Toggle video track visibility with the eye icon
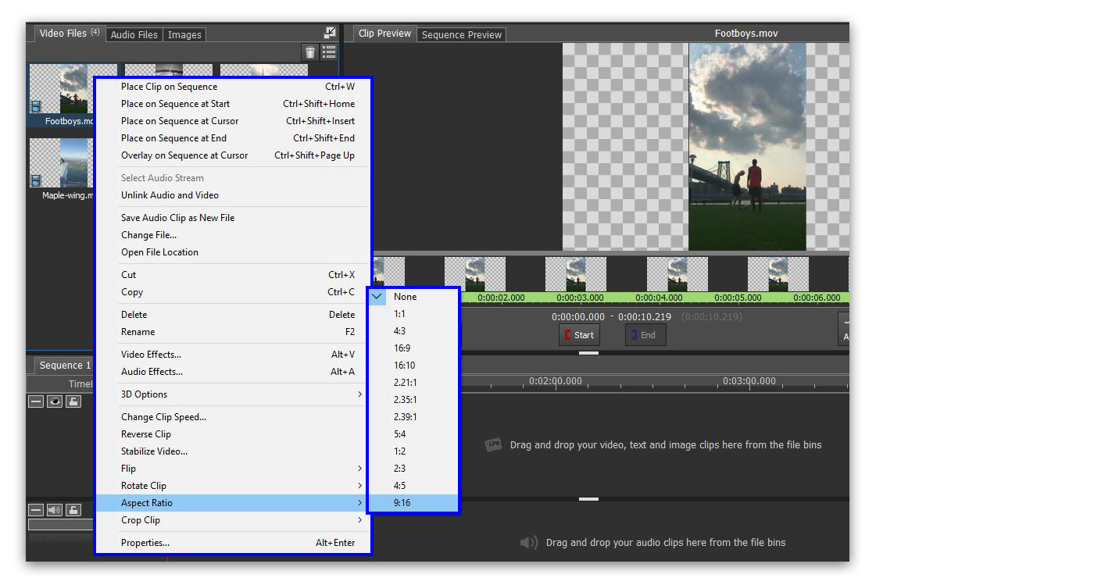Image resolution: width=1094 pixels, height=585 pixels. [x=54, y=401]
